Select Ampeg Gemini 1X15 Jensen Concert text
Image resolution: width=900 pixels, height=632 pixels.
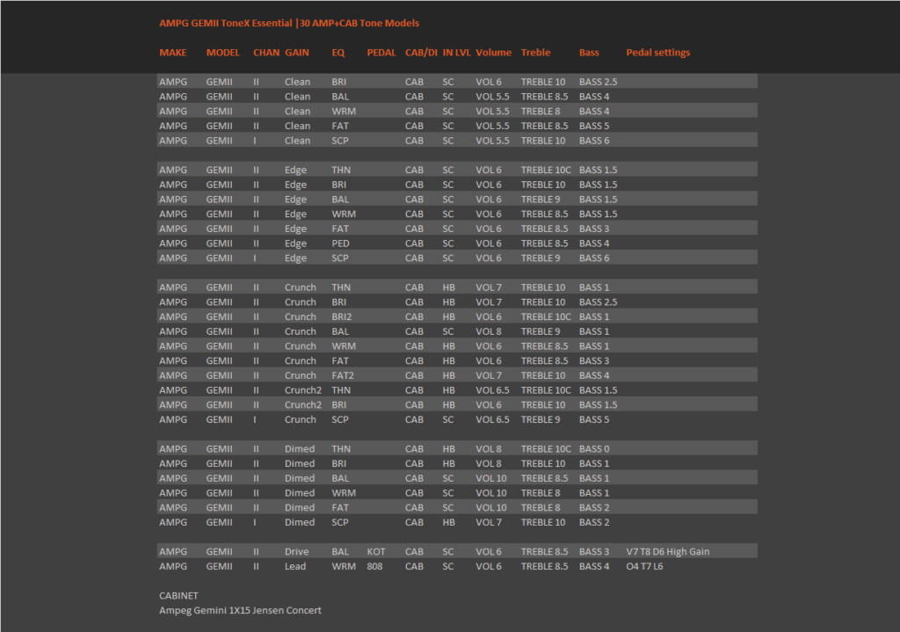tap(240, 610)
